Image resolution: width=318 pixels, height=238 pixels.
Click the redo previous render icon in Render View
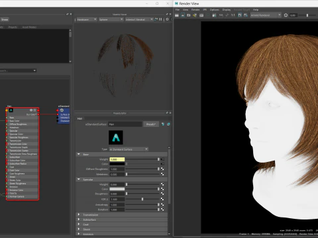(x=177, y=15)
